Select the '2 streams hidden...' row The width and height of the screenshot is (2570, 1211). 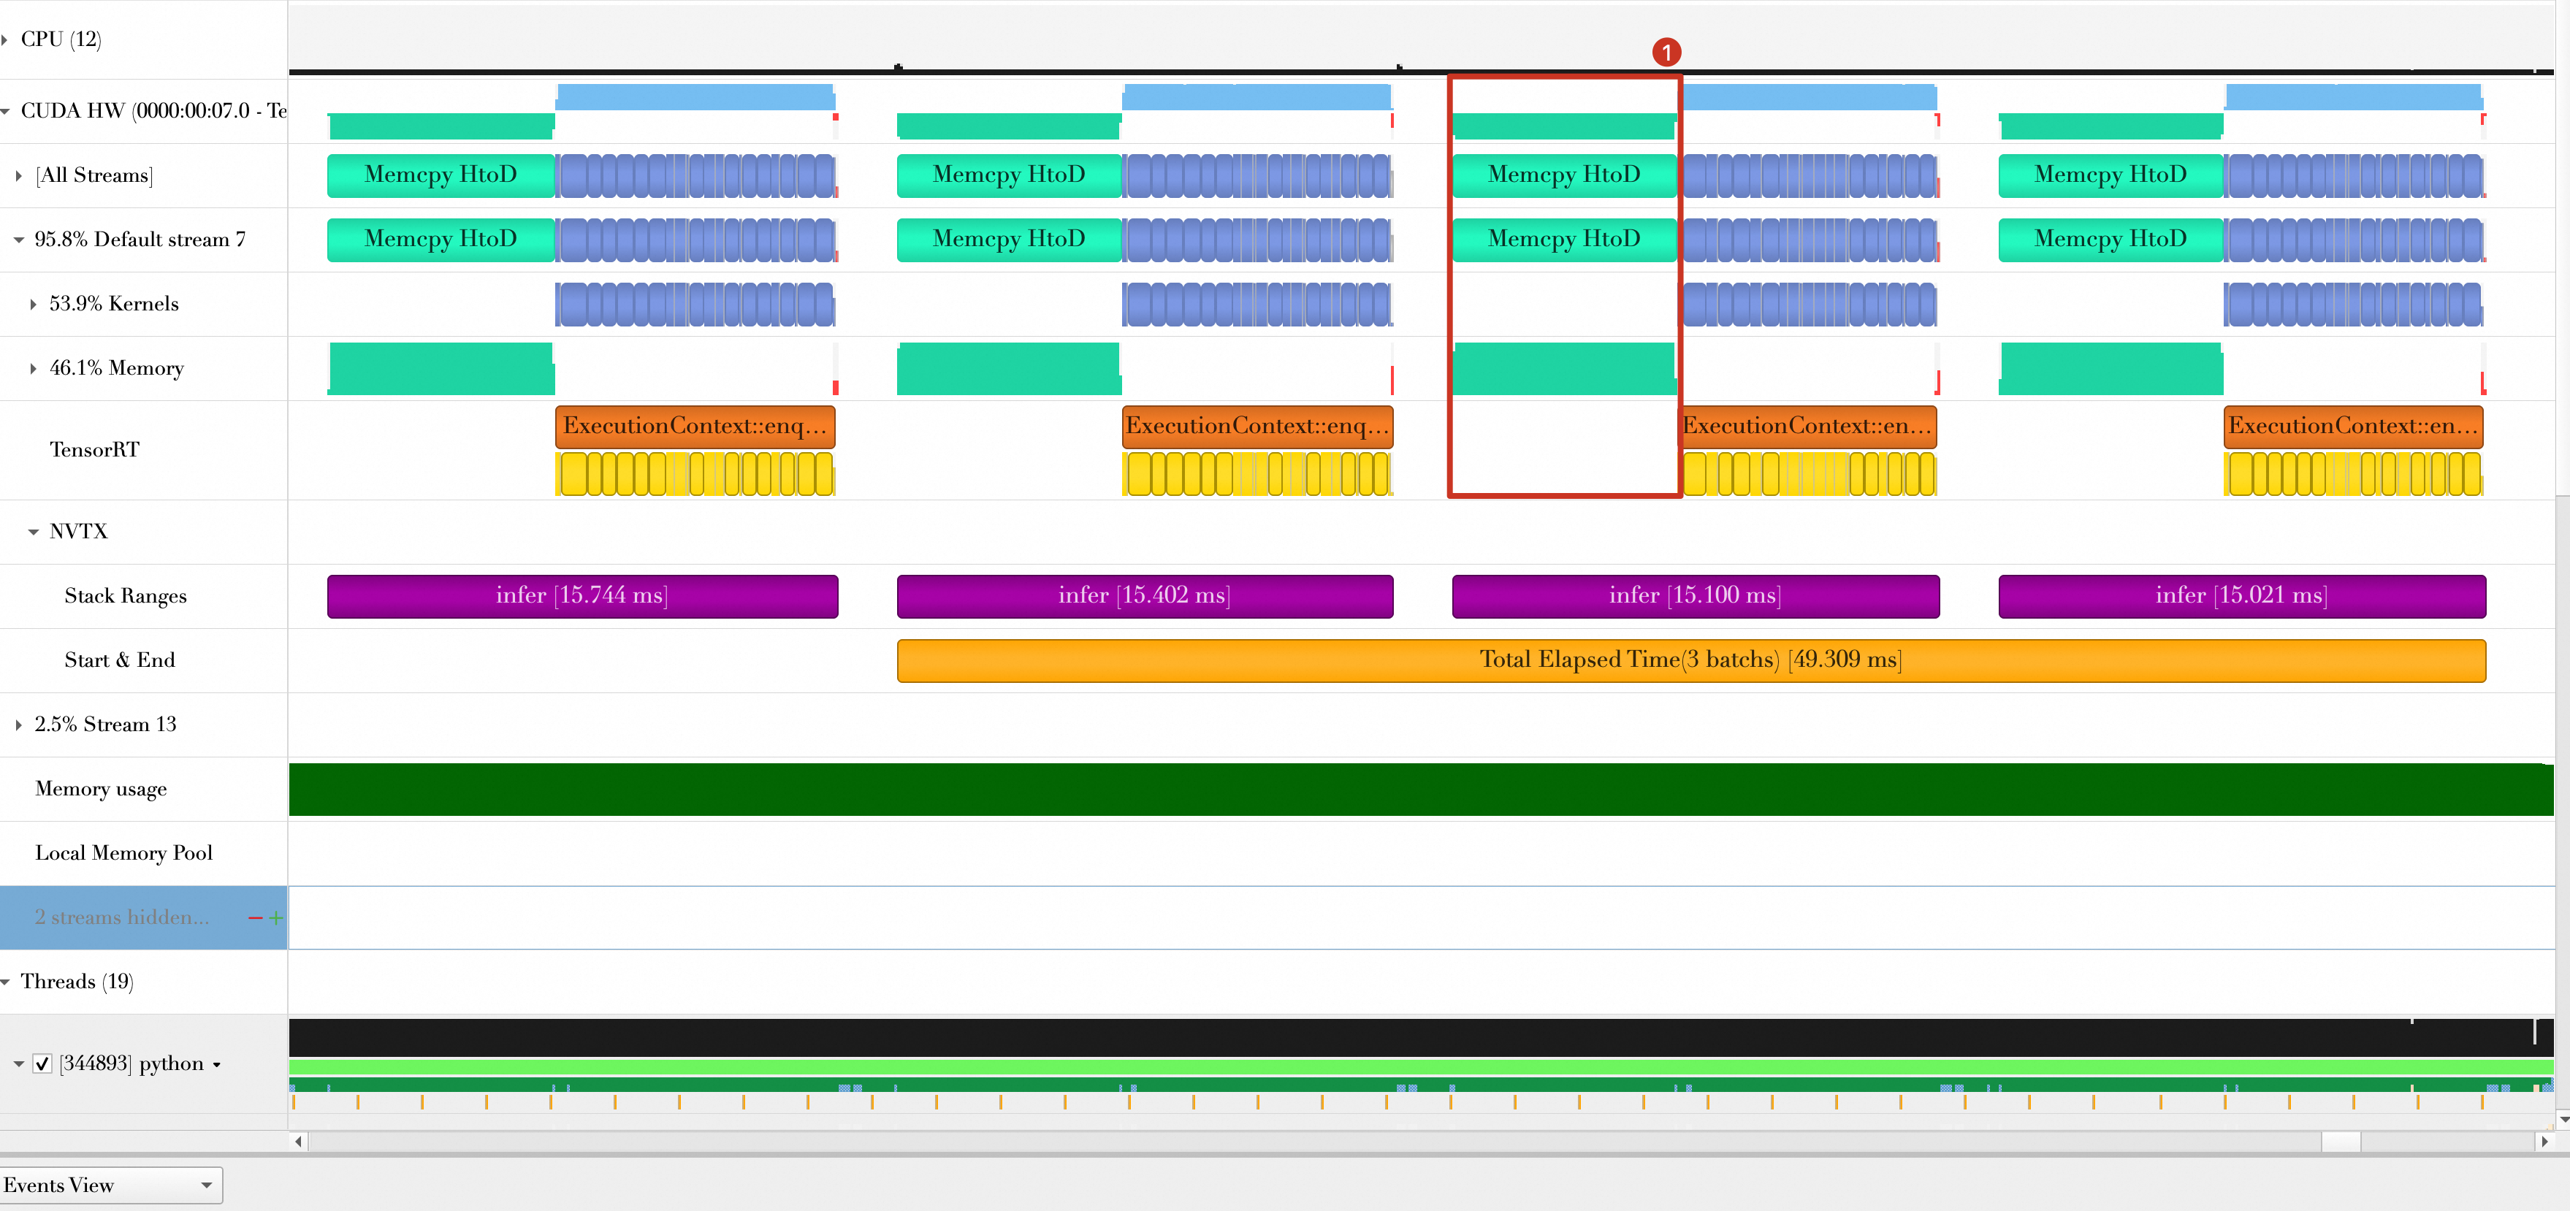pos(144,917)
